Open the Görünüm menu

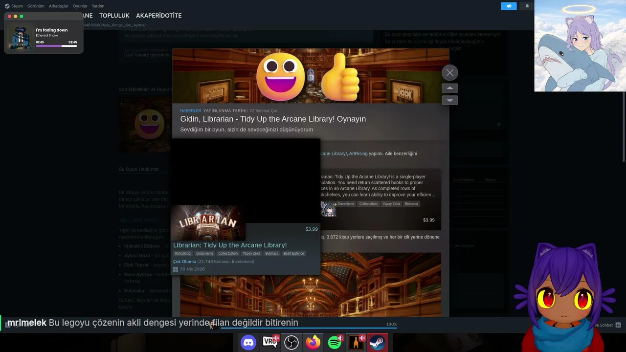coord(36,6)
